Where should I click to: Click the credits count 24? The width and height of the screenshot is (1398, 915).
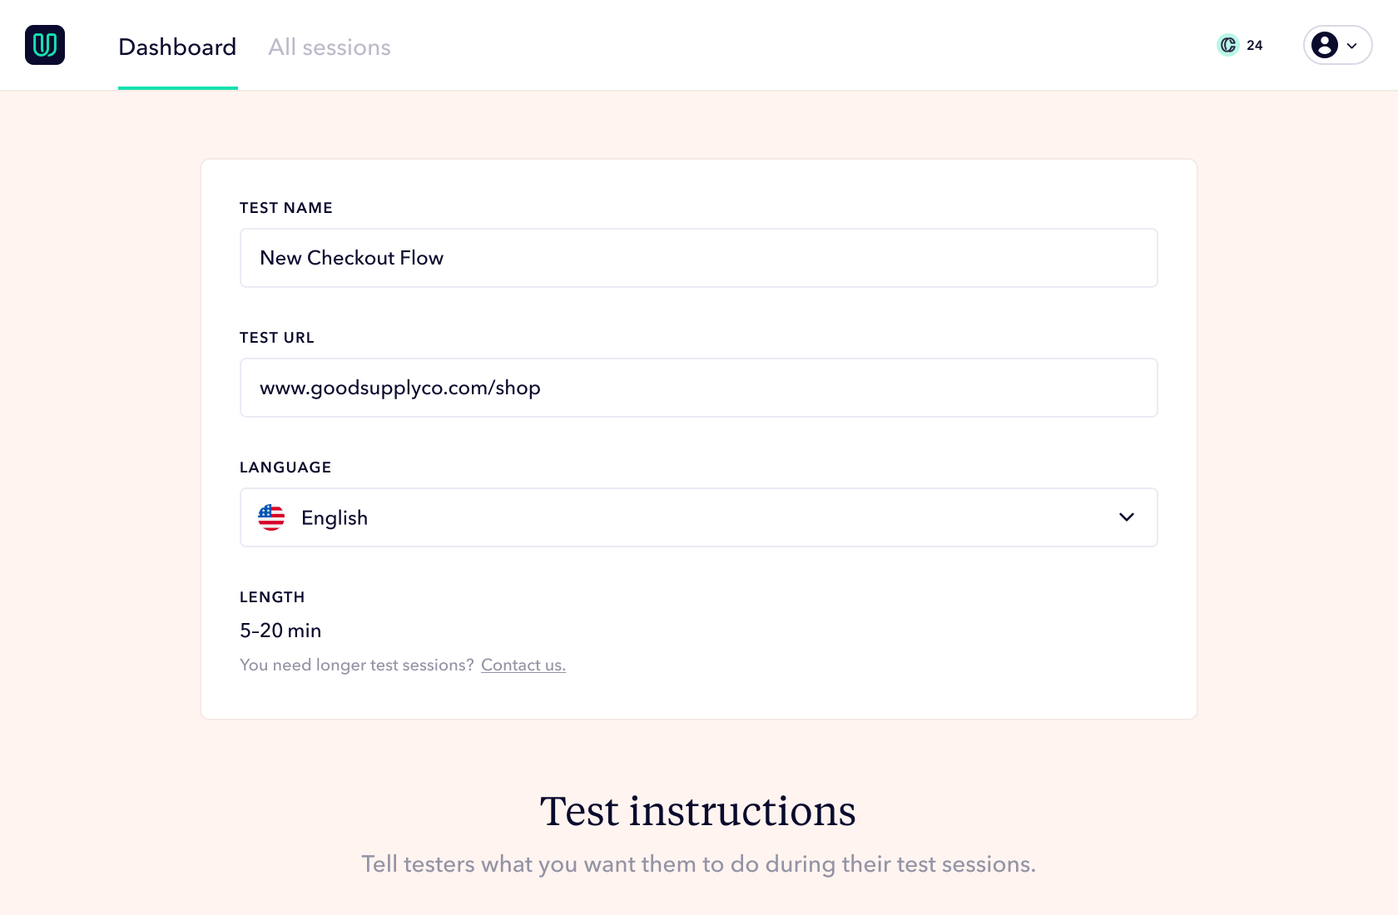tap(1254, 46)
